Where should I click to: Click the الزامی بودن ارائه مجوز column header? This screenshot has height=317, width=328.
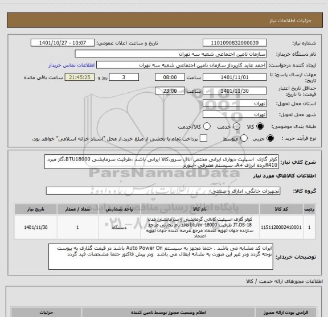tap(286, 312)
